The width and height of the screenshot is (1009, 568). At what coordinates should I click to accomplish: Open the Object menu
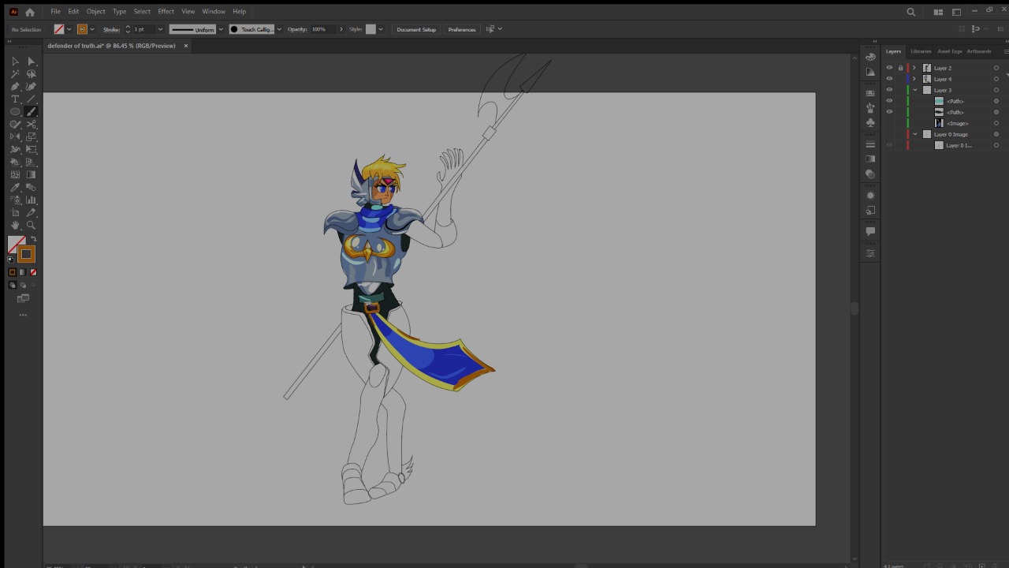(x=95, y=12)
